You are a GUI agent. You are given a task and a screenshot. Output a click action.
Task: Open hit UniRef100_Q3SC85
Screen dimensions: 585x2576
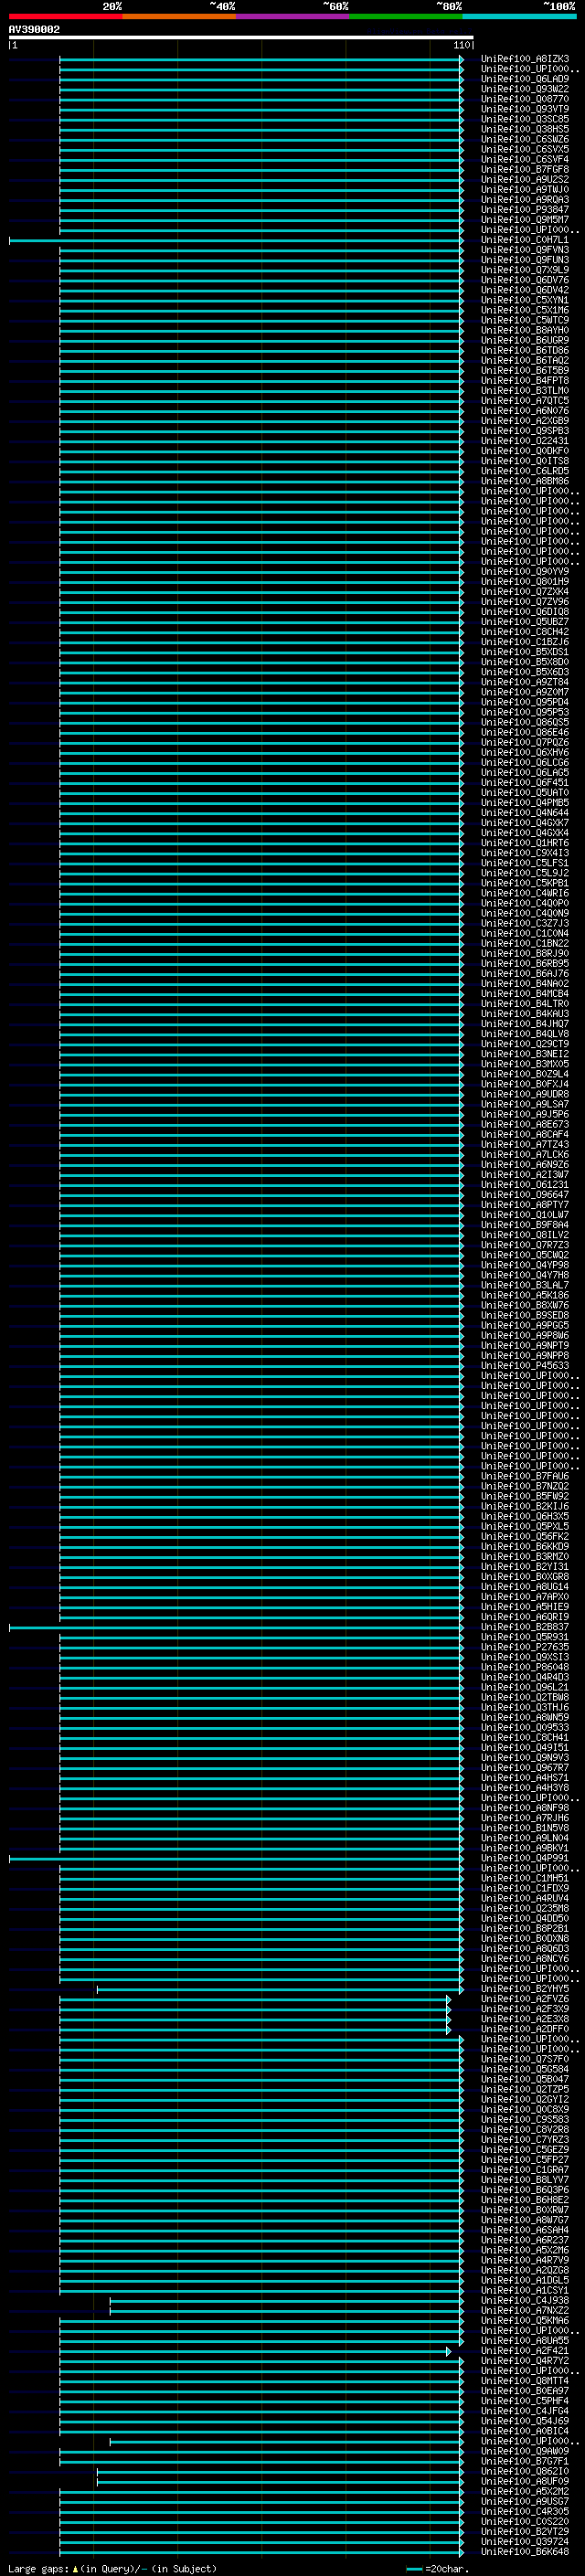[x=525, y=119]
